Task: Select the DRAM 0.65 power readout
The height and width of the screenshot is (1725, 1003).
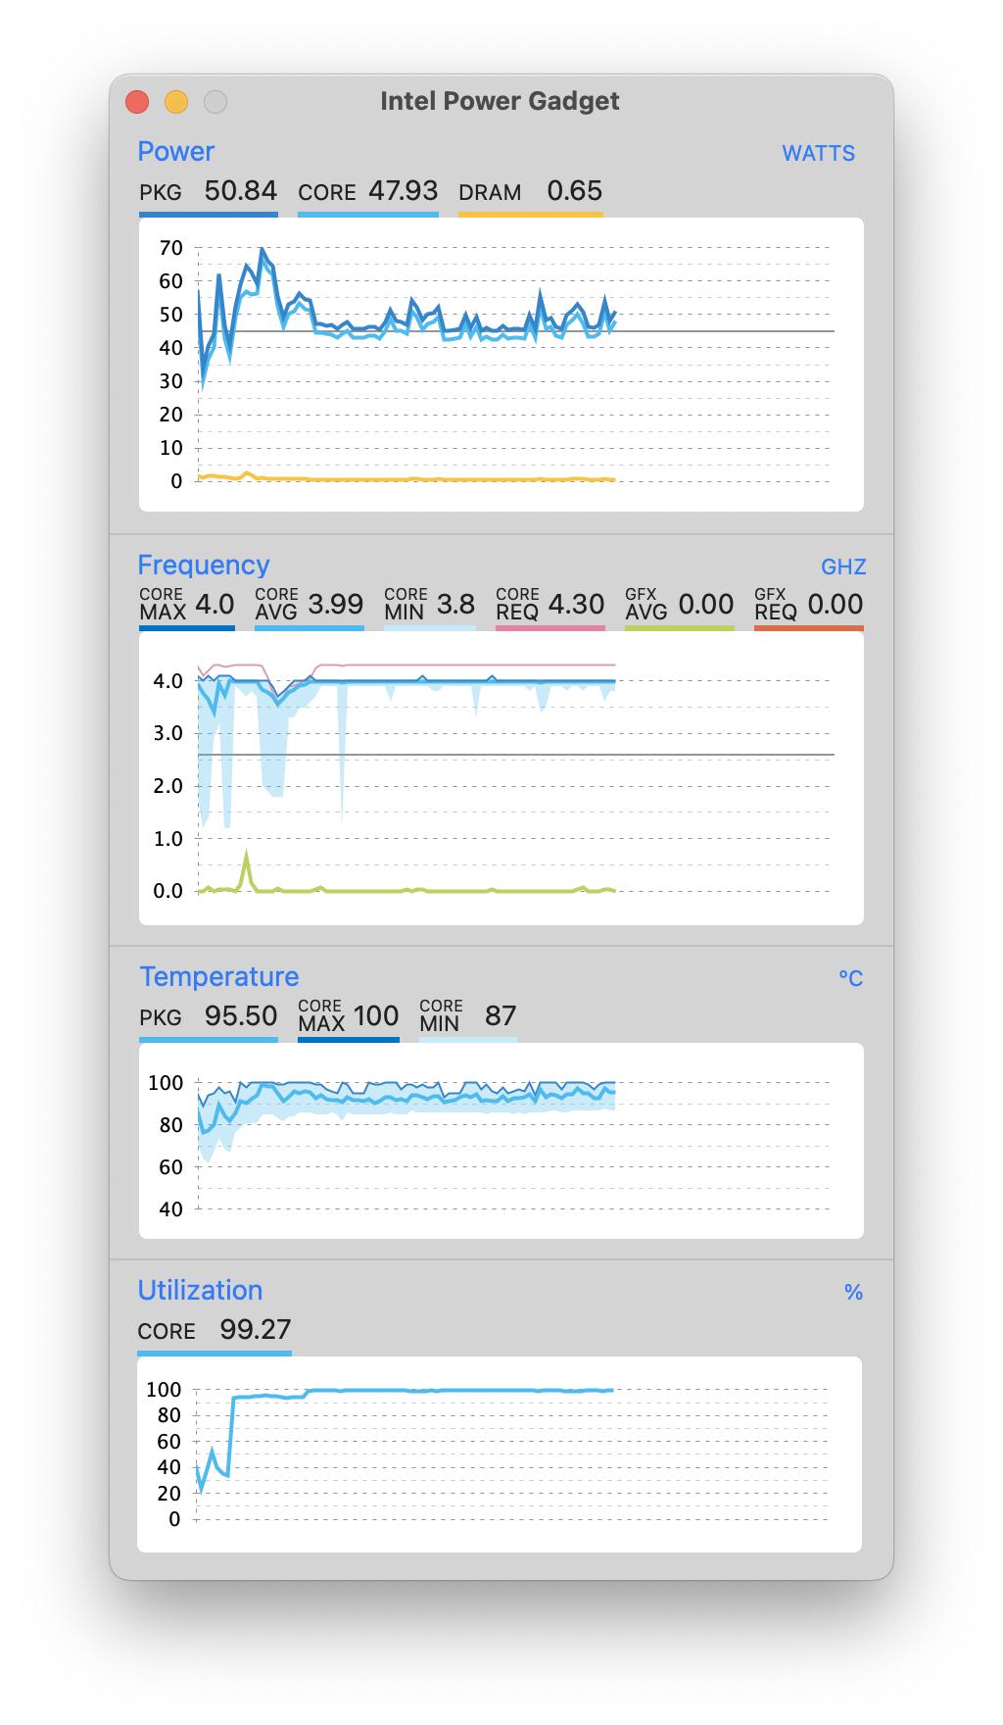Action: click(530, 191)
